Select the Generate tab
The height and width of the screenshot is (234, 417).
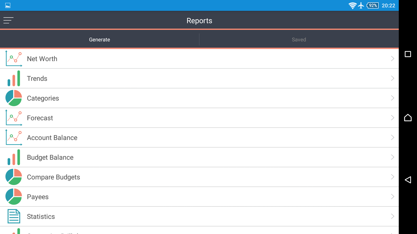[x=99, y=40]
